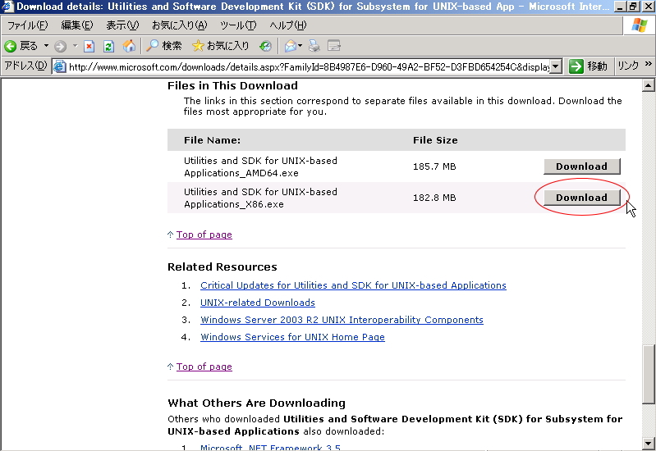Click the Applications_X86.exe file name text

pos(234,204)
